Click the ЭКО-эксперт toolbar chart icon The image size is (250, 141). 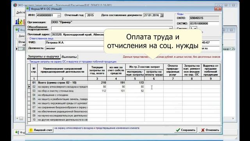19,22
